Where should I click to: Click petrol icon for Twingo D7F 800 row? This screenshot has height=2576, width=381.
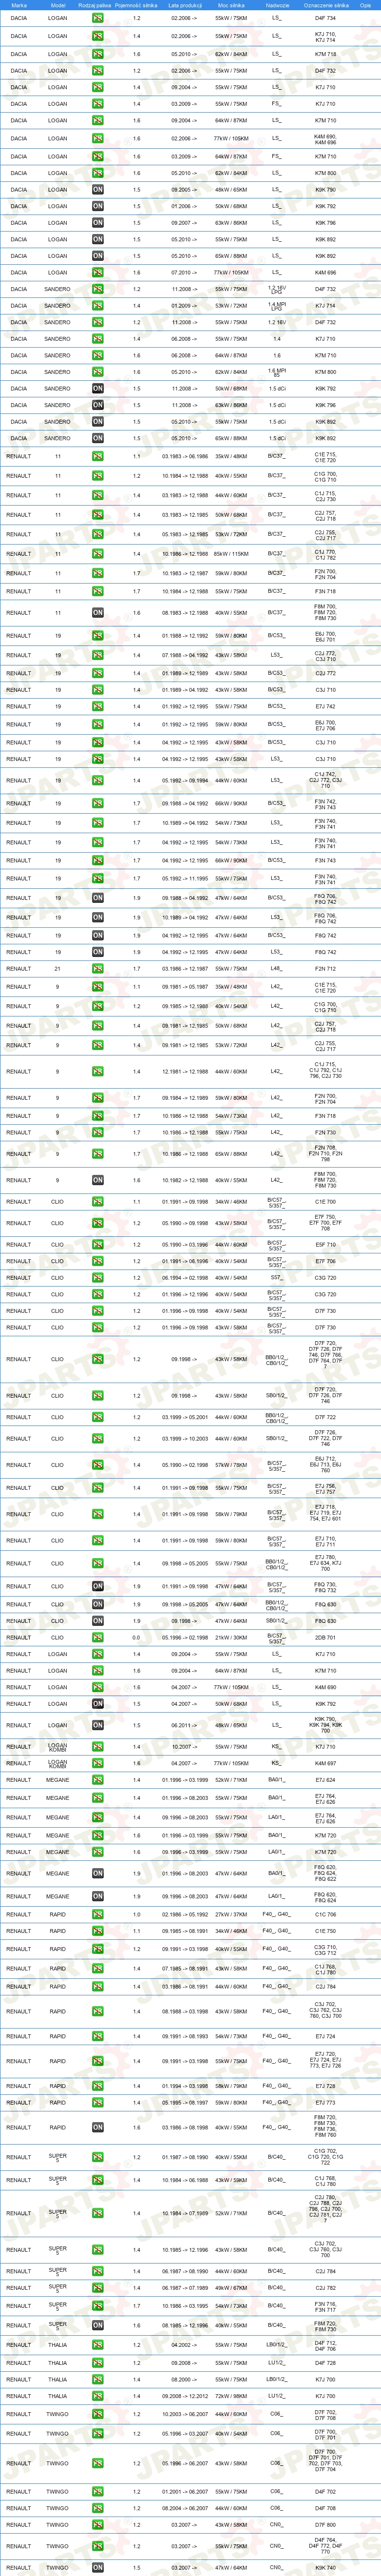tap(97, 2525)
